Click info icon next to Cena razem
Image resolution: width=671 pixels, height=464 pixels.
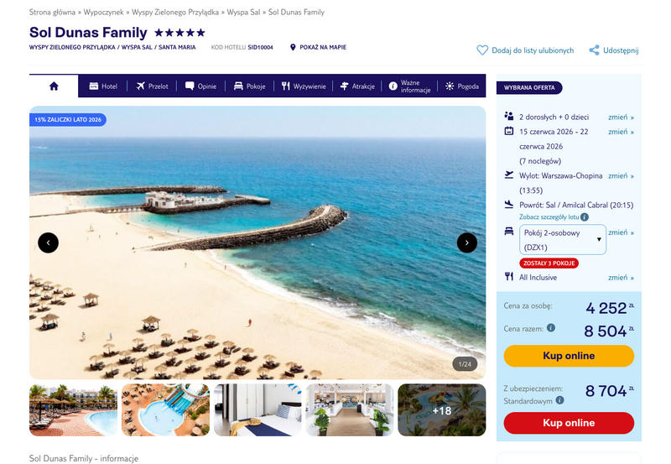point(551,328)
